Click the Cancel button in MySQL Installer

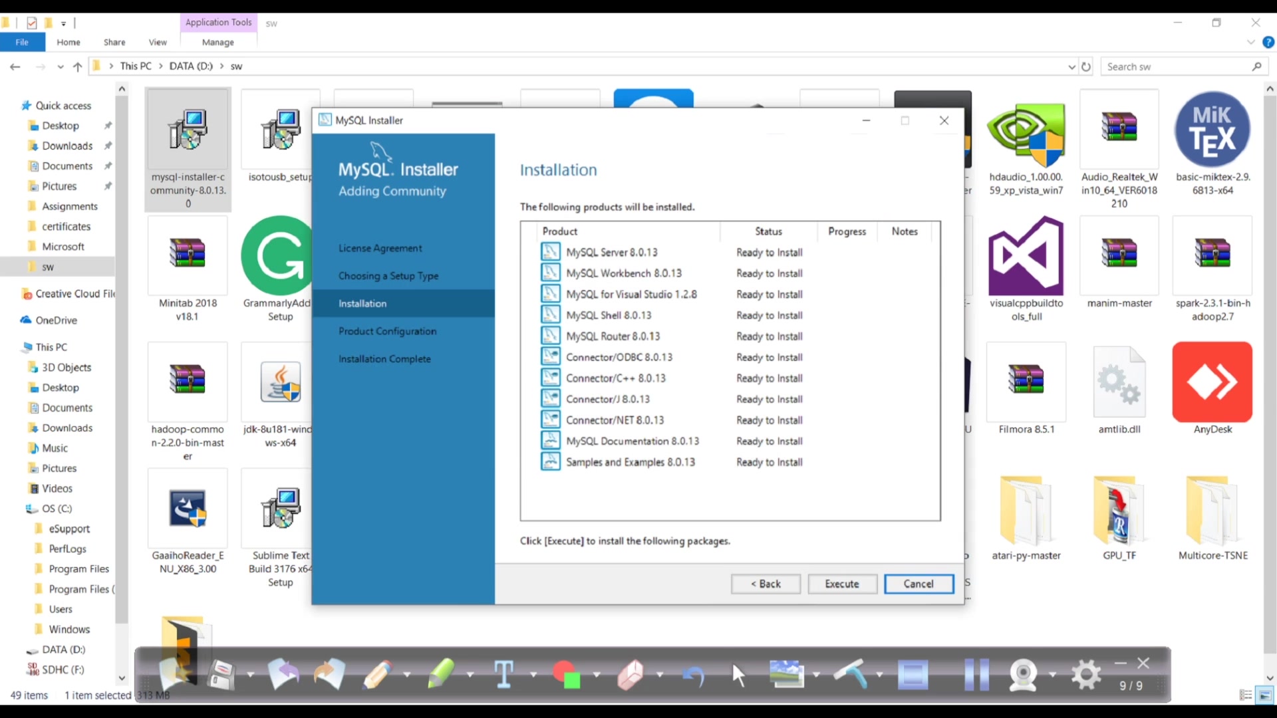(x=919, y=584)
